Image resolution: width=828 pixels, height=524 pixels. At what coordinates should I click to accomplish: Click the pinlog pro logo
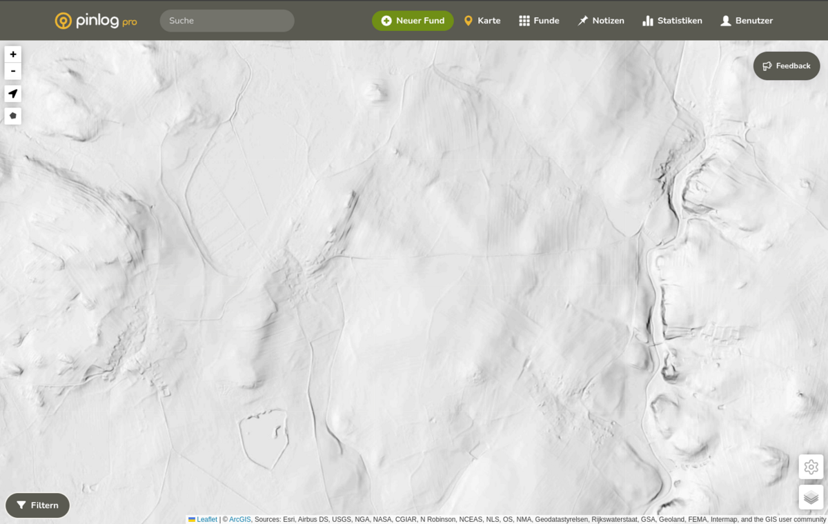click(x=96, y=21)
